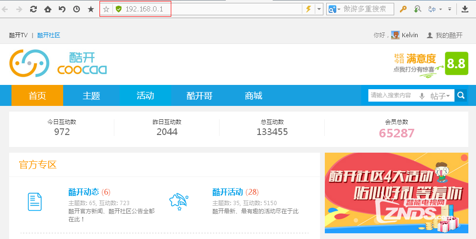Click the 请输入搜索内容 search box

(x=392, y=95)
